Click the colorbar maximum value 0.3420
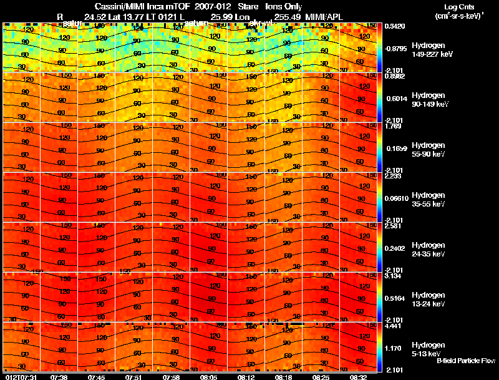Image resolution: width=499 pixels, height=380 pixels. [395, 26]
